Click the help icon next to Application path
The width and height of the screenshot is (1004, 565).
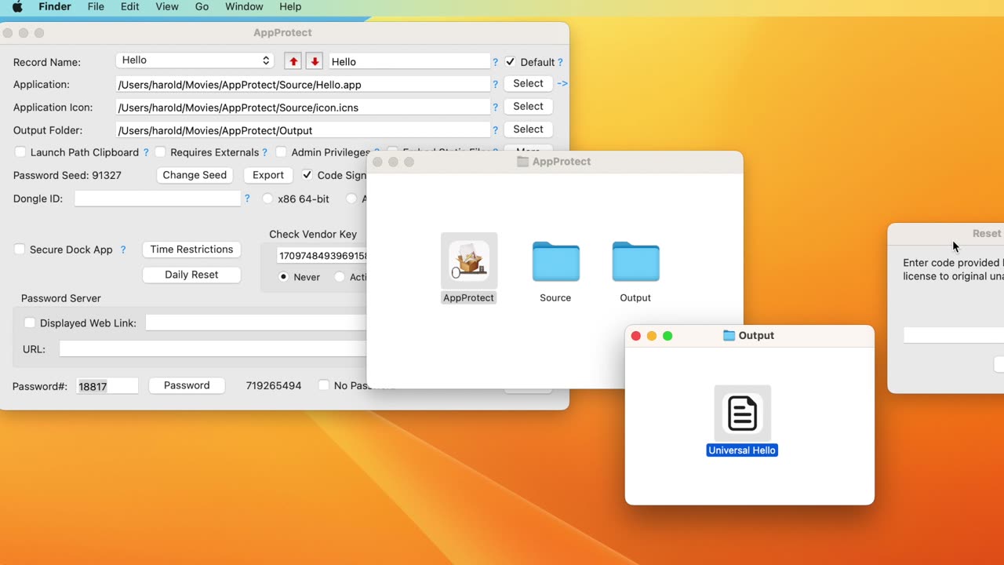[495, 84]
